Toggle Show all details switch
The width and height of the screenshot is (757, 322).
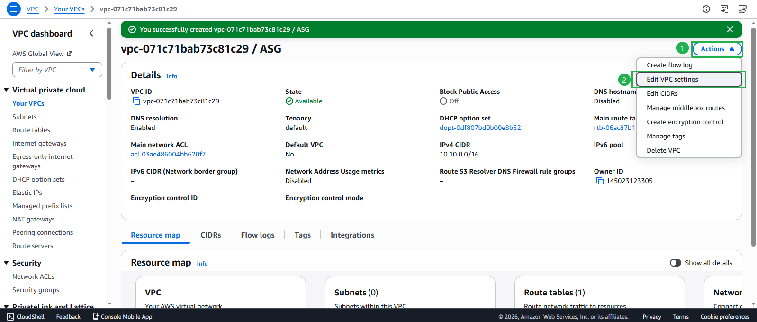coord(676,263)
